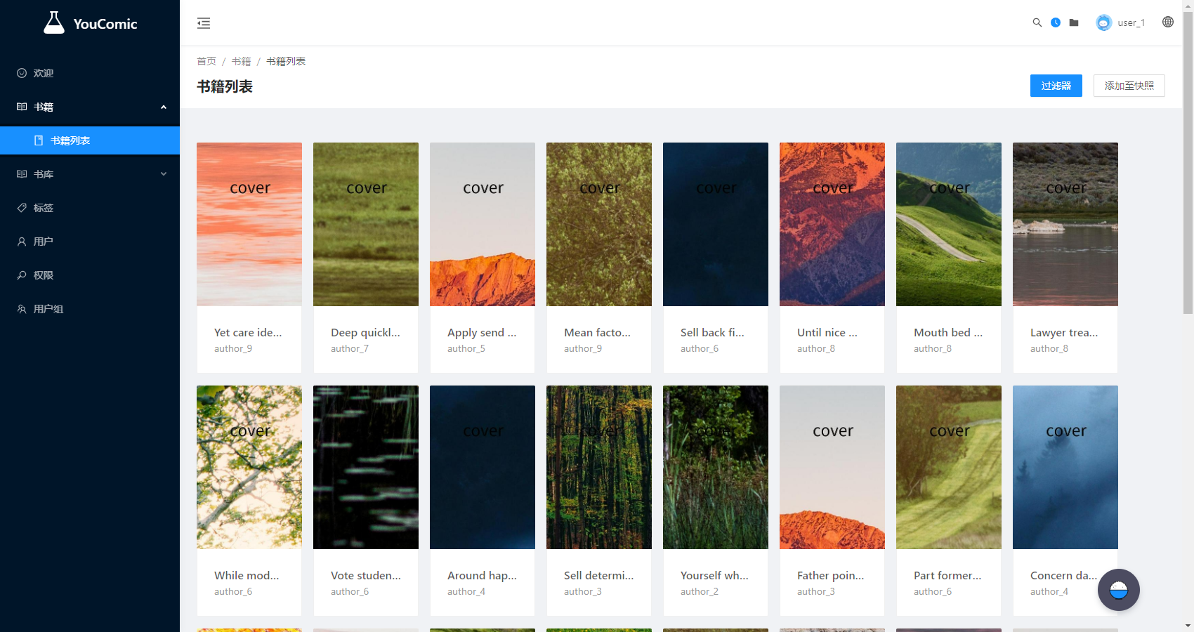Click the 标签 tag icon in the sidebar
The width and height of the screenshot is (1194, 632).
(22, 208)
